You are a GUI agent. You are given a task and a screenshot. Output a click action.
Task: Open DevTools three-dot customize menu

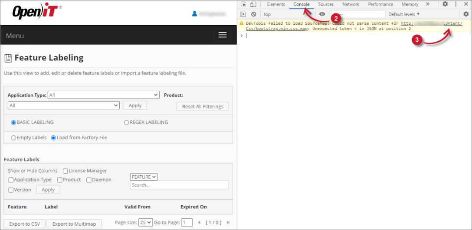[x=456, y=4]
